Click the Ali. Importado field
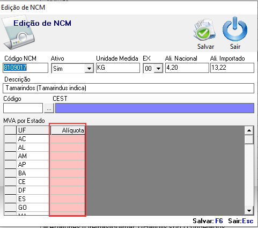The height and width of the screenshot is (228, 258). coord(232,68)
